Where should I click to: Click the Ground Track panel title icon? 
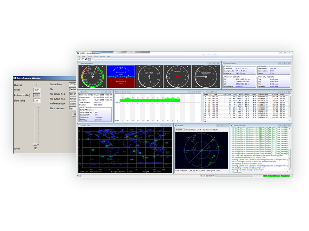tap(79, 126)
